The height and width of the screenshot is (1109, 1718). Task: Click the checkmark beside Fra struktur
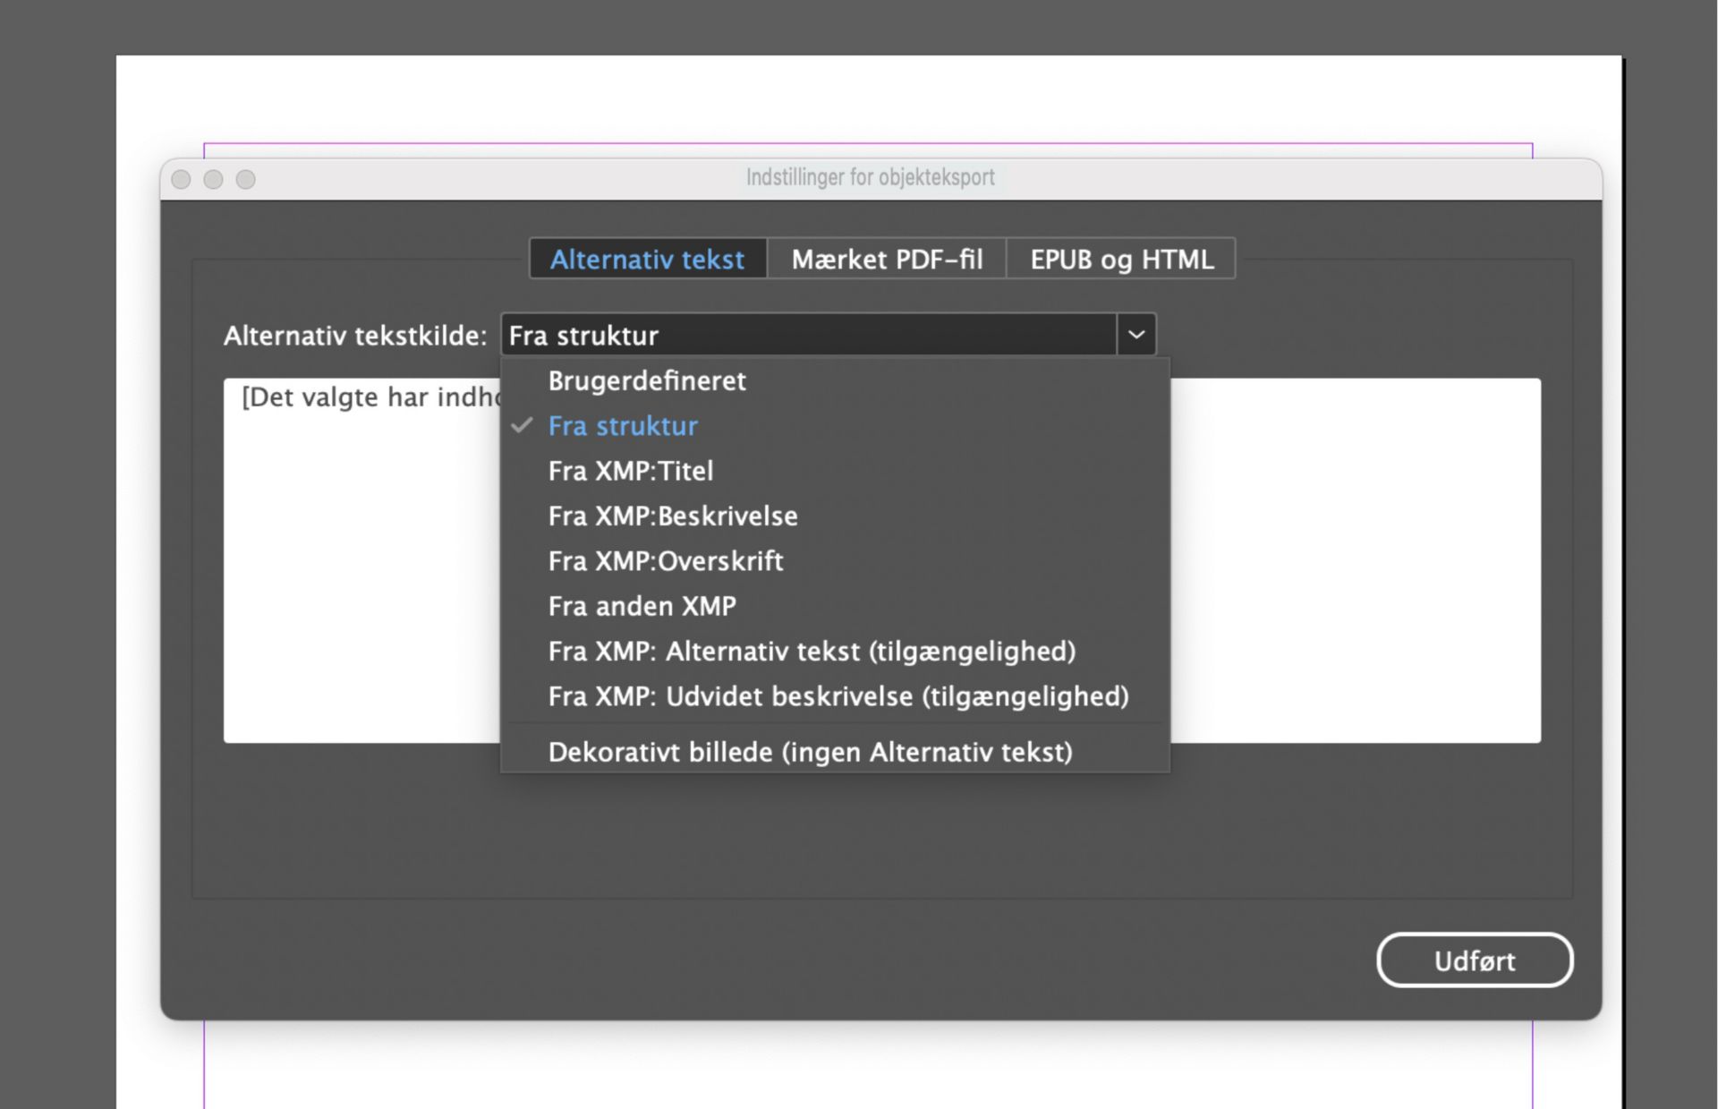coord(520,426)
